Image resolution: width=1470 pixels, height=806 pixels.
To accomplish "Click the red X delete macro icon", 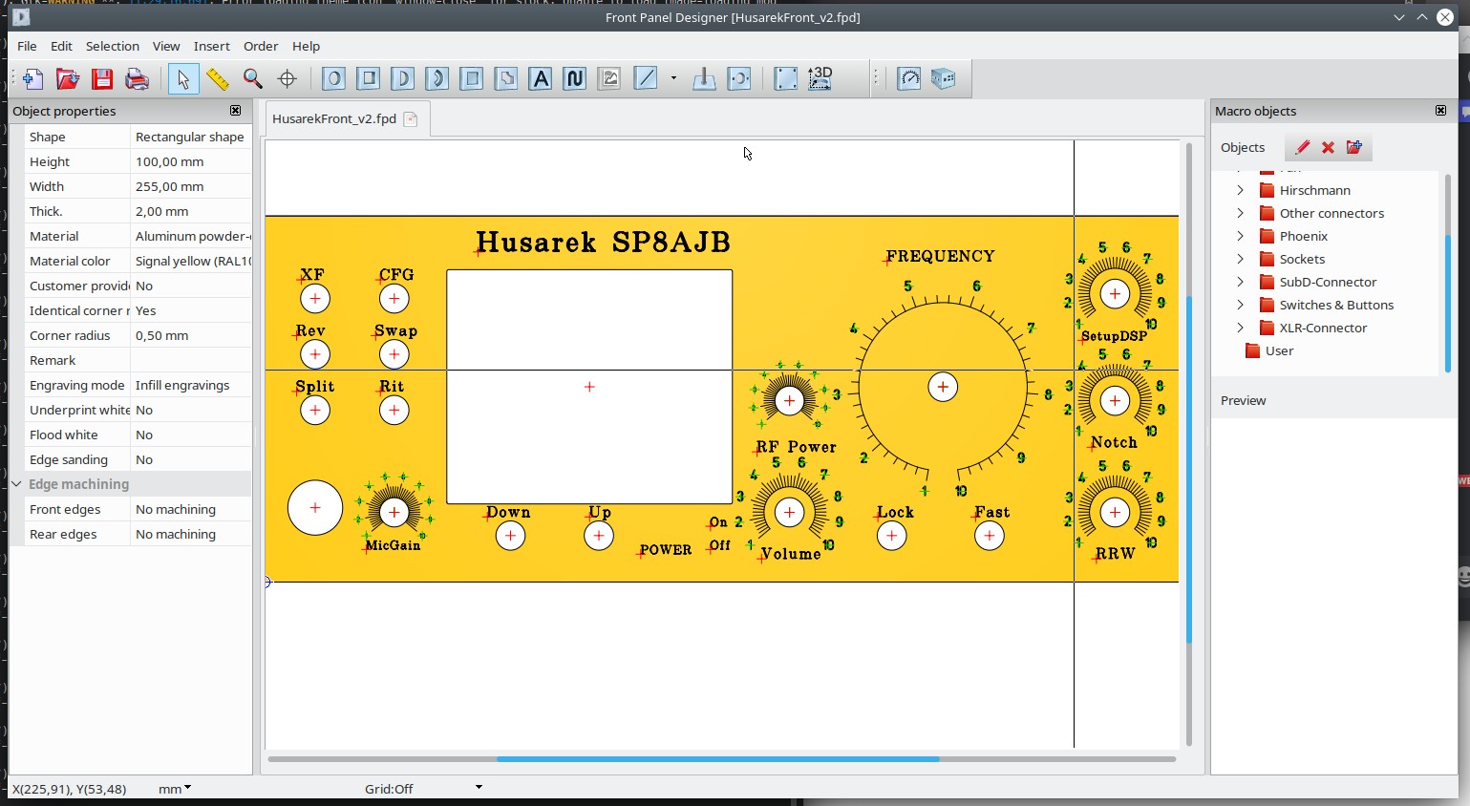I will 1328,147.
